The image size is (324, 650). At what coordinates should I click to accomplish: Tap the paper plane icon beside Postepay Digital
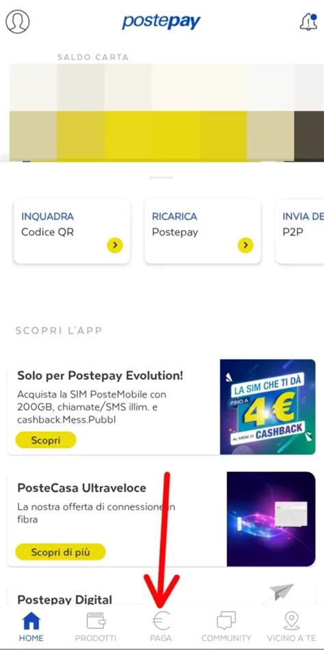point(281,592)
